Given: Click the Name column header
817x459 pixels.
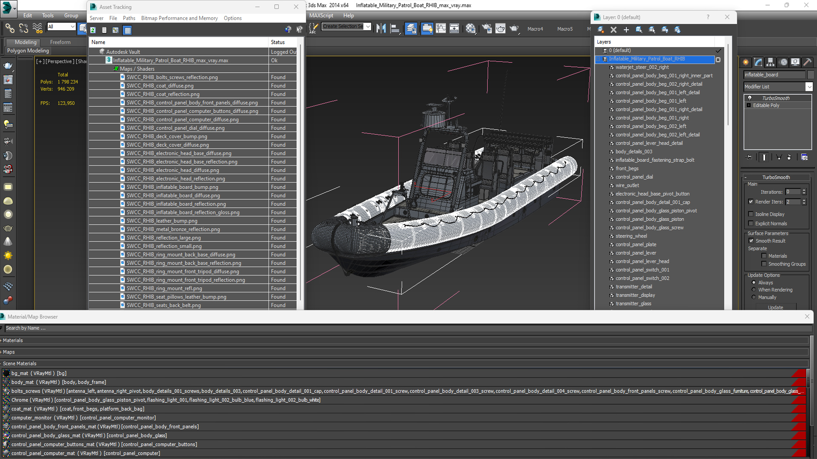Looking at the screenshot, I should click(x=178, y=42).
